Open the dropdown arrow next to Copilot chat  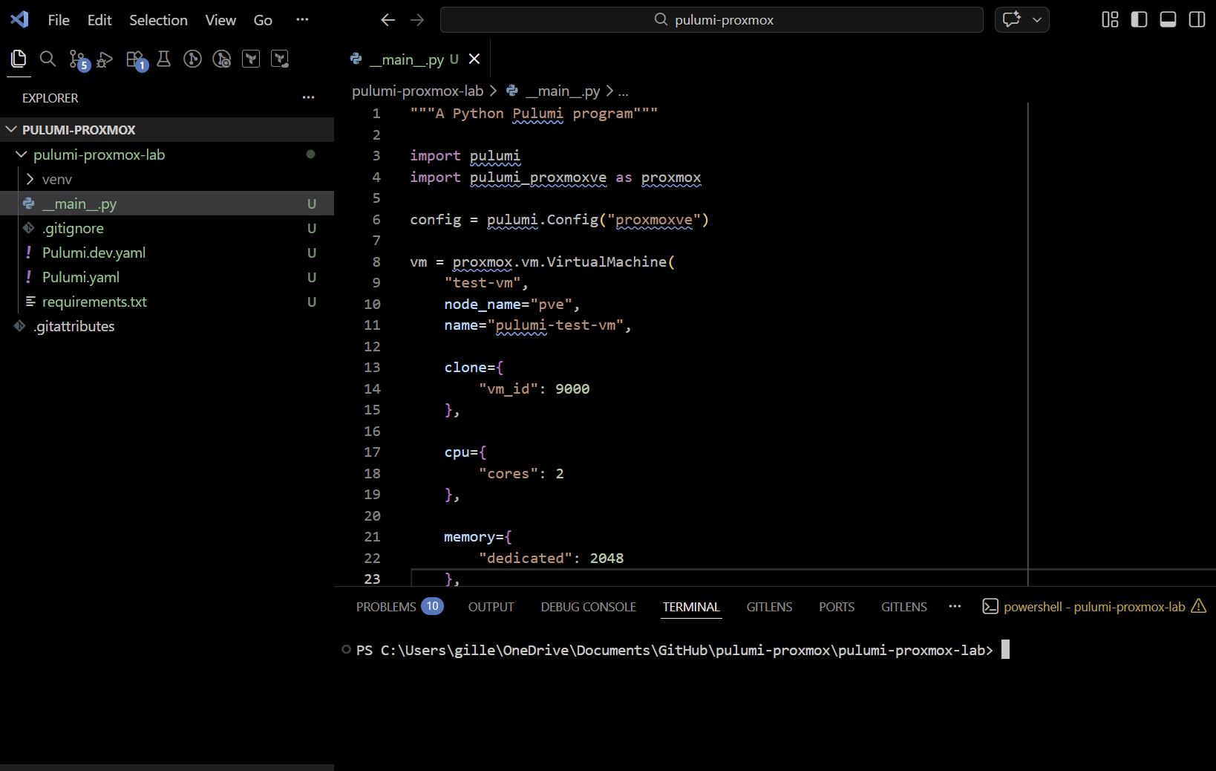(x=1037, y=20)
